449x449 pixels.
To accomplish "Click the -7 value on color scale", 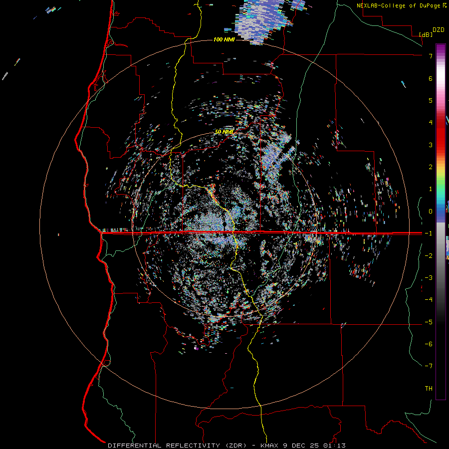I will point(429,366).
